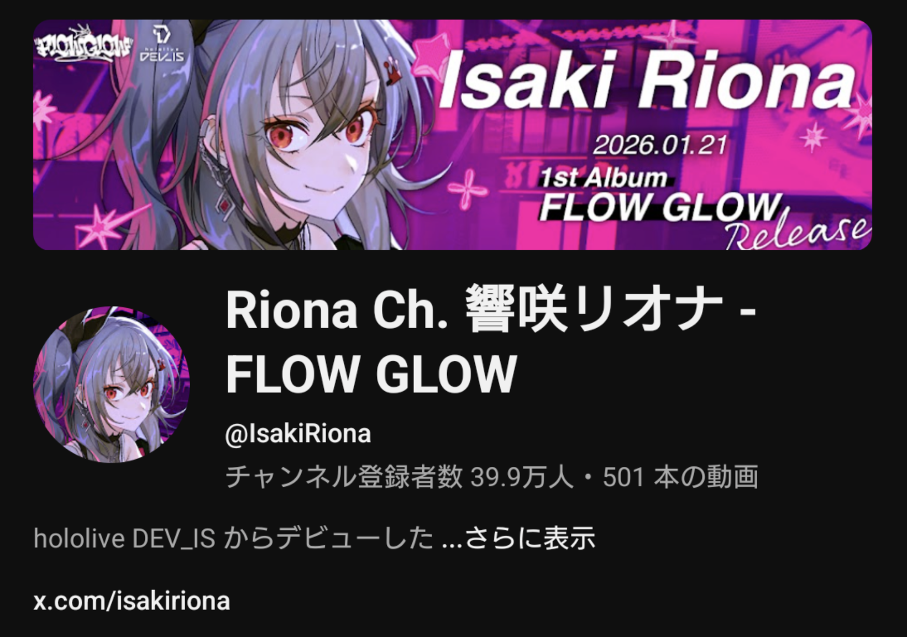Open the x.com/isakiriona link
The height and width of the screenshot is (637, 907).
[132, 601]
